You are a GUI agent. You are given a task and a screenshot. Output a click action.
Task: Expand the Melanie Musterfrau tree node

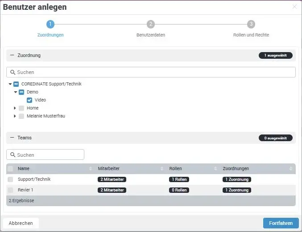(x=15, y=116)
